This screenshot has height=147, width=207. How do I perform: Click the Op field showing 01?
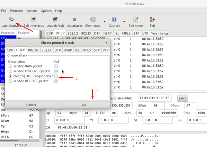point(59,113)
